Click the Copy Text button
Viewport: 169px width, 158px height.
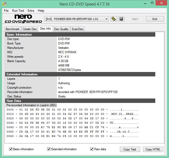(130, 149)
